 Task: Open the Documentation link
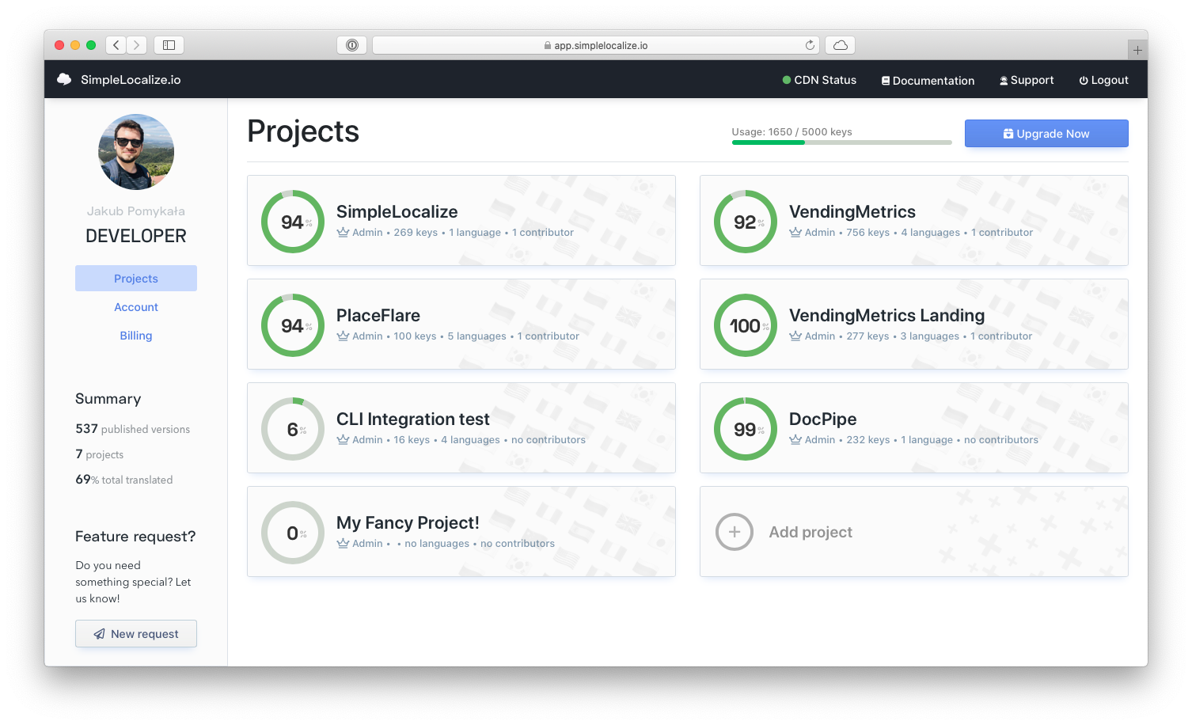click(928, 81)
